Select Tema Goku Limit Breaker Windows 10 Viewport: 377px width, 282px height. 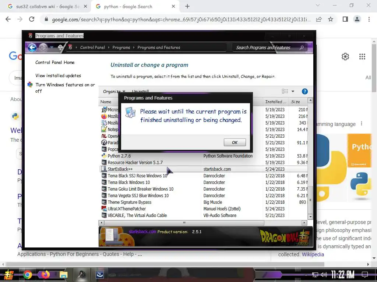click(x=204, y=189)
